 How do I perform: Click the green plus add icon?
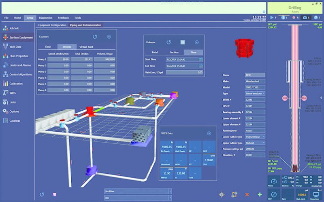coord(259,194)
